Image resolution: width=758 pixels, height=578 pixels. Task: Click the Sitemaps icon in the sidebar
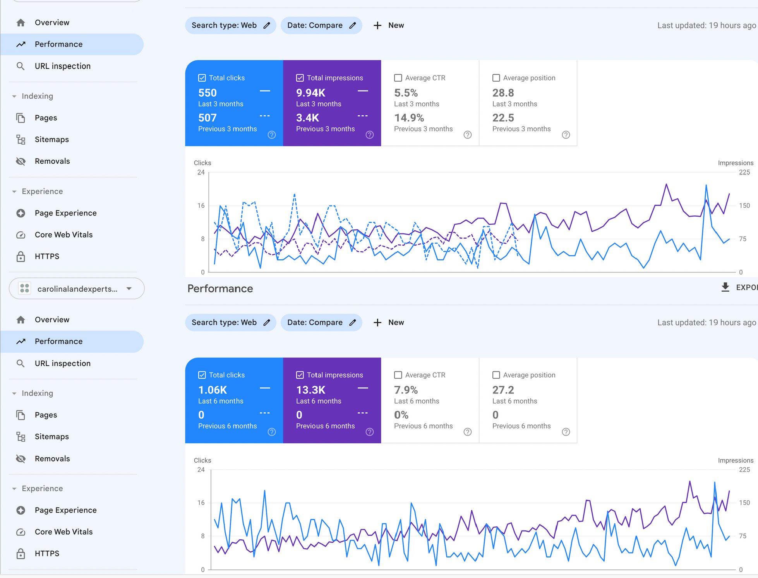coord(21,139)
